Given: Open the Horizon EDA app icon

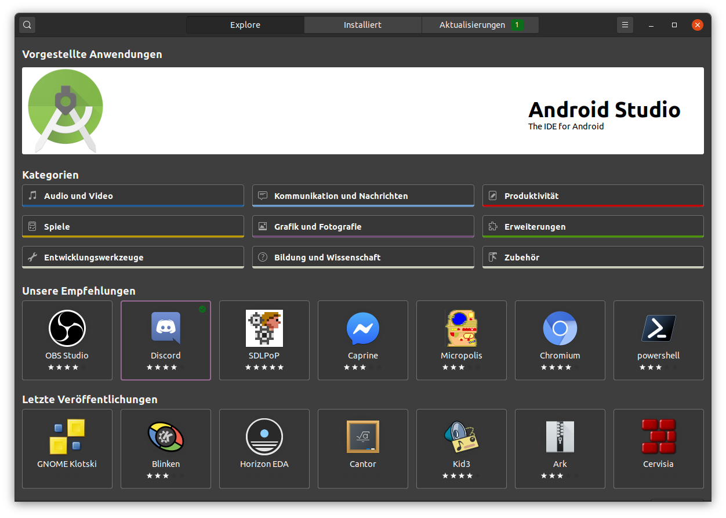Looking at the screenshot, I should [x=264, y=437].
